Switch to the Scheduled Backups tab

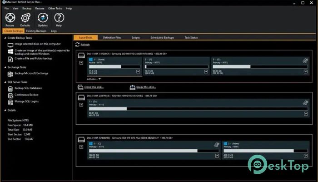tap(162, 38)
